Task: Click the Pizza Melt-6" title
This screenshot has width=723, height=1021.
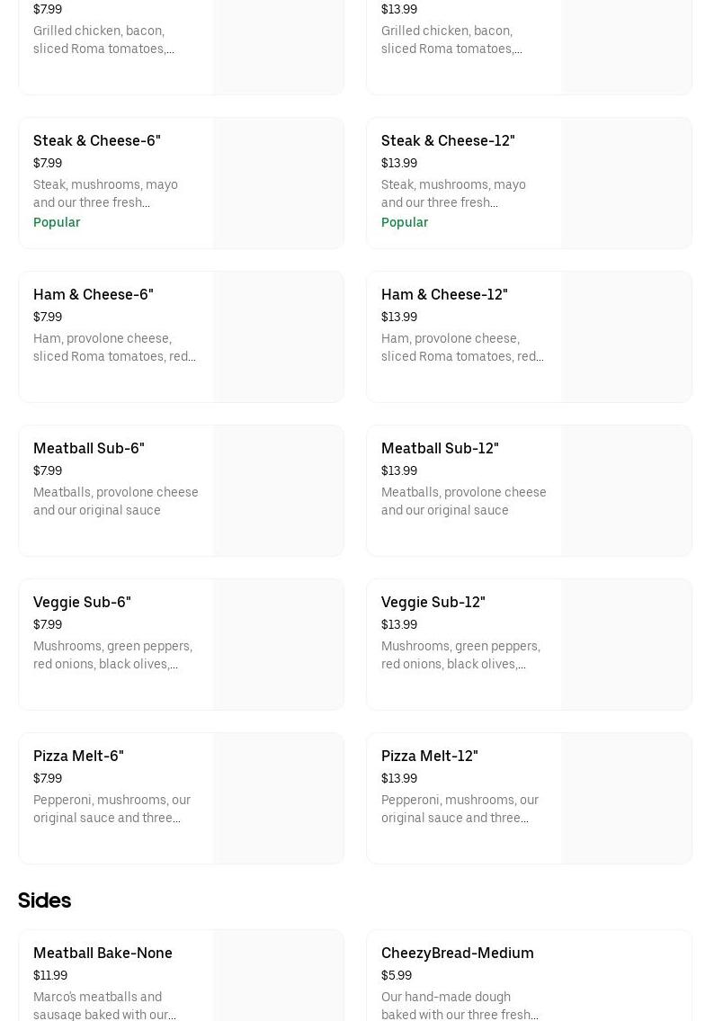Action: (78, 757)
